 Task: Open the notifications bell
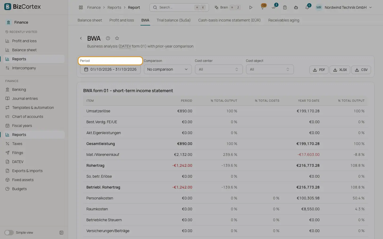click(307, 7)
